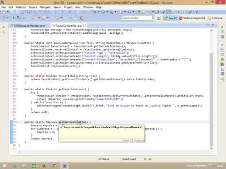The height and width of the screenshot is (169, 226).
Task: Open the green app taskbar icon
Action: [34, 166]
